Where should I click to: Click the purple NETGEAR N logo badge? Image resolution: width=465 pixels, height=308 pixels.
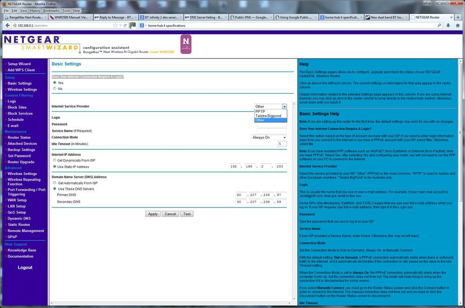tap(186, 44)
